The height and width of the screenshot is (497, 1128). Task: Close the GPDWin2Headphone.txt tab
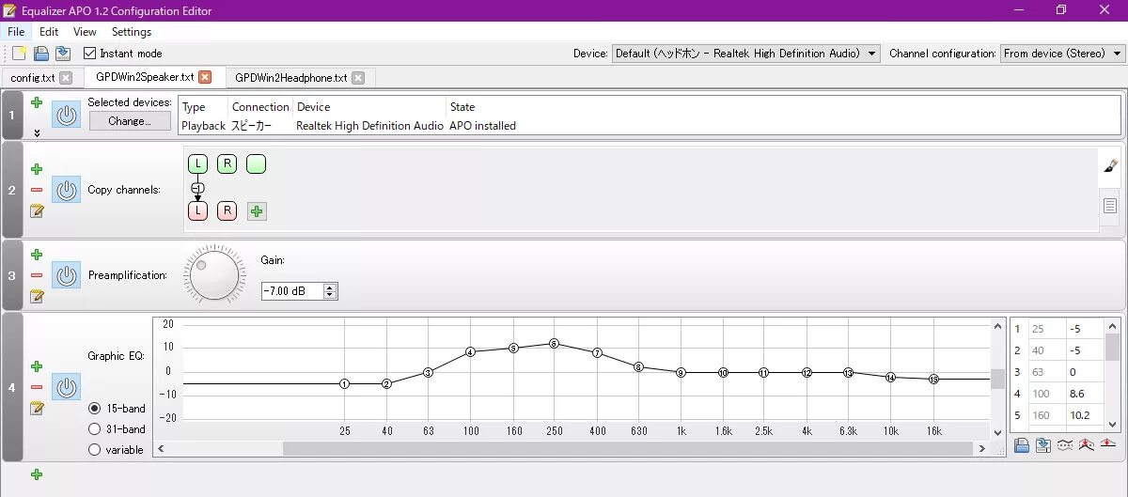click(x=357, y=78)
